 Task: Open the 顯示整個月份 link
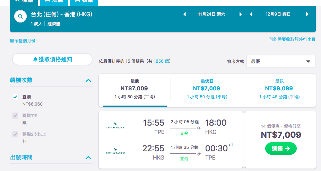(x=23, y=41)
